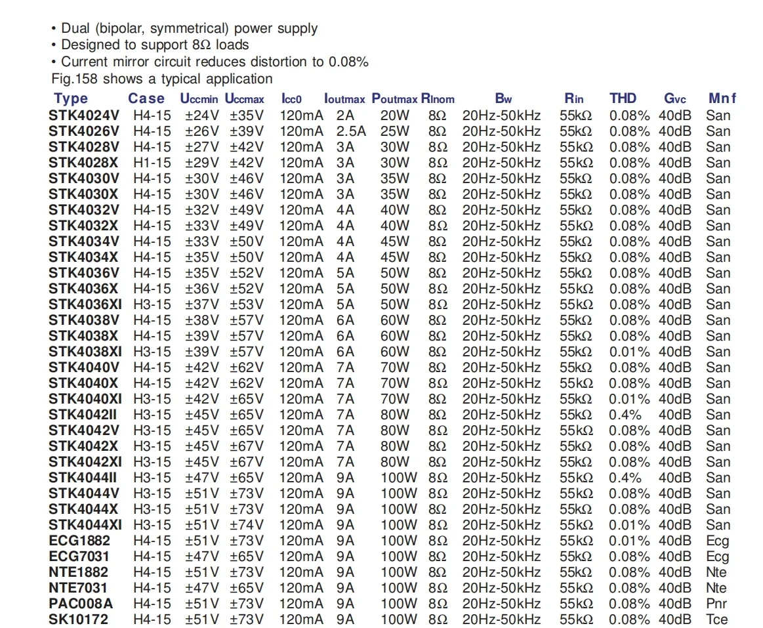Select the STK4026V type entry
The width and height of the screenshot is (763, 628).
[x=84, y=131]
